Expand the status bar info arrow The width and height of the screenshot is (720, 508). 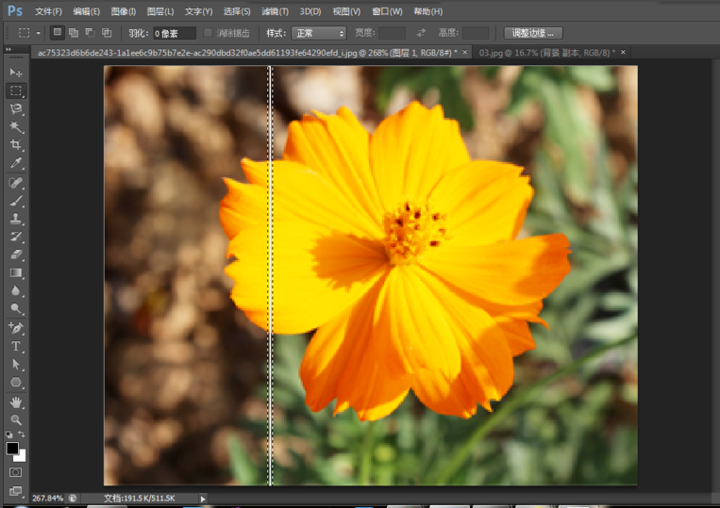coord(202,498)
